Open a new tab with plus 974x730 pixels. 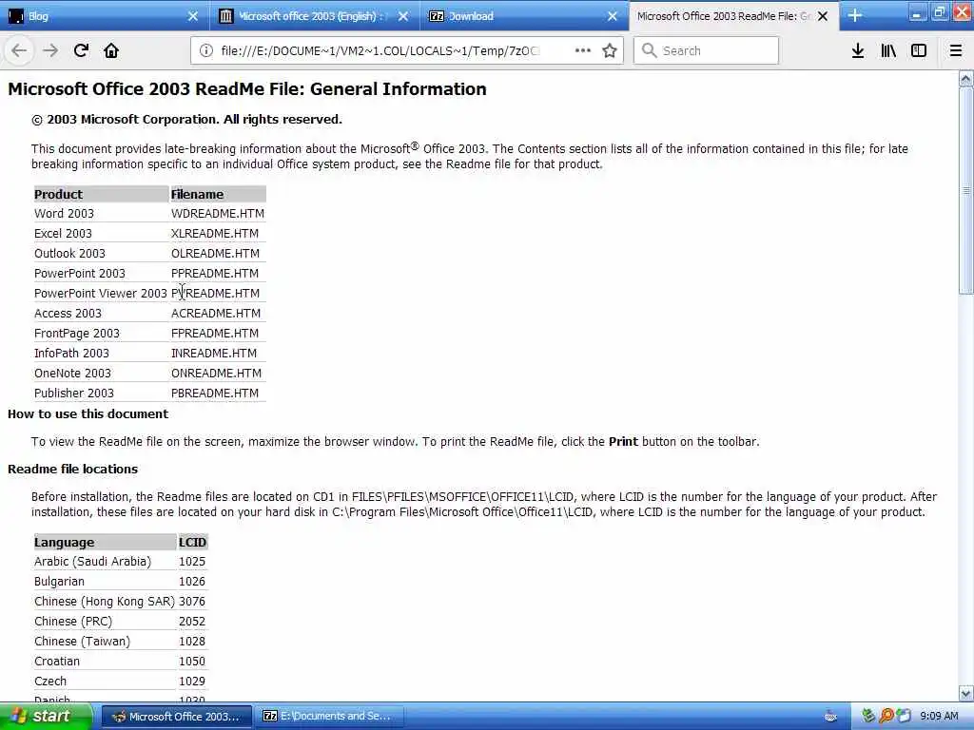click(x=855, y=16)
